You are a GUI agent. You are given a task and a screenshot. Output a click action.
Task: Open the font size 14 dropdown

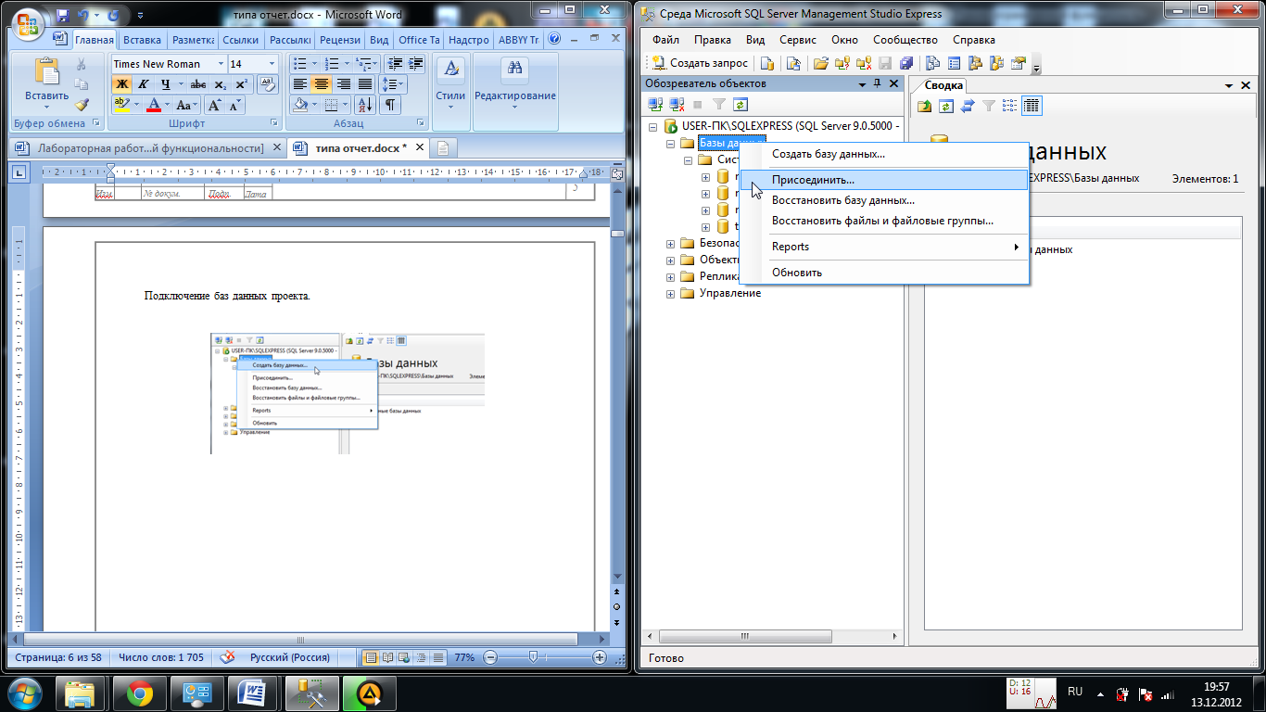pyautogui.click(x=272, y=64)
